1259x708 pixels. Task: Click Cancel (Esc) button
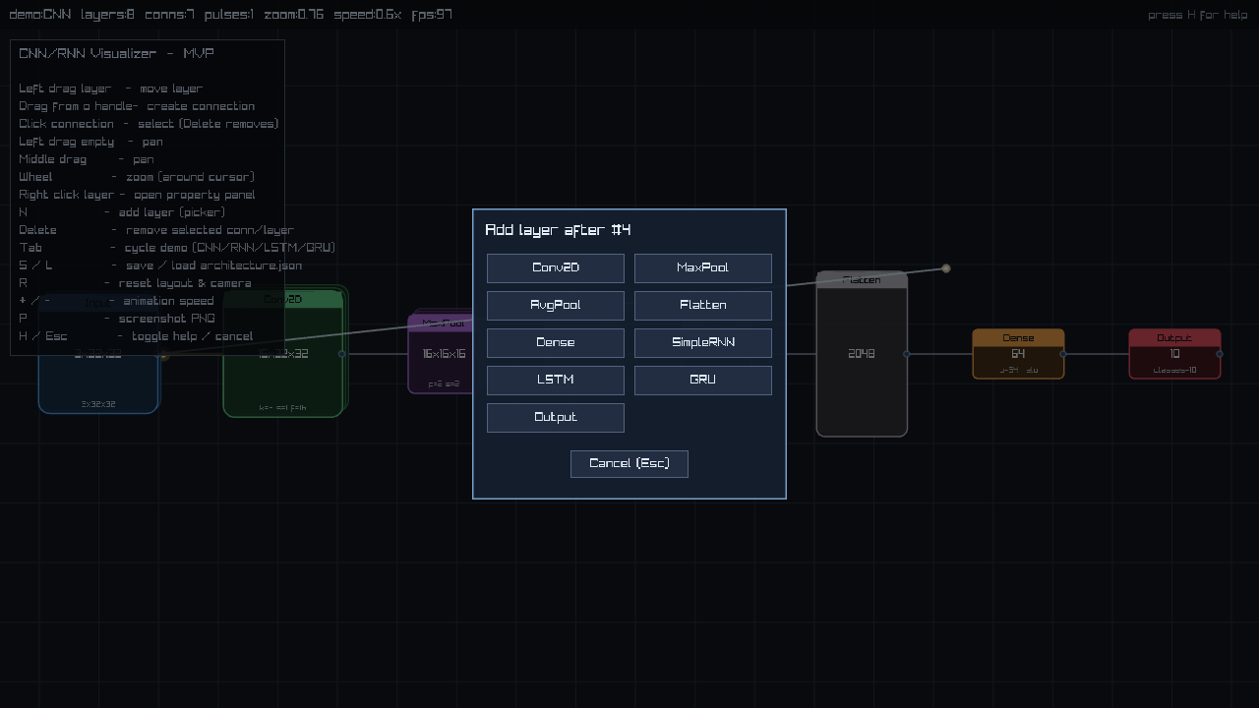pos(629,464)
